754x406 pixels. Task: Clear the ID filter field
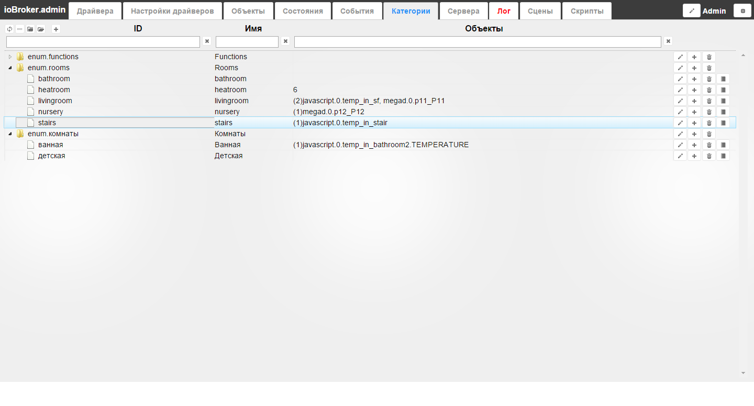tap(207, 41)
